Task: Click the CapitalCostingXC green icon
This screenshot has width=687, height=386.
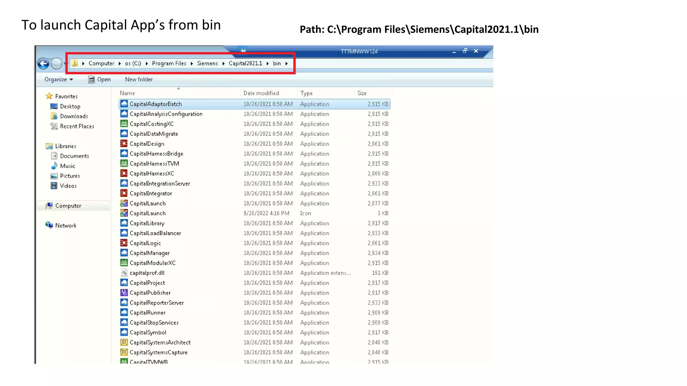Action: pos(124,124)
